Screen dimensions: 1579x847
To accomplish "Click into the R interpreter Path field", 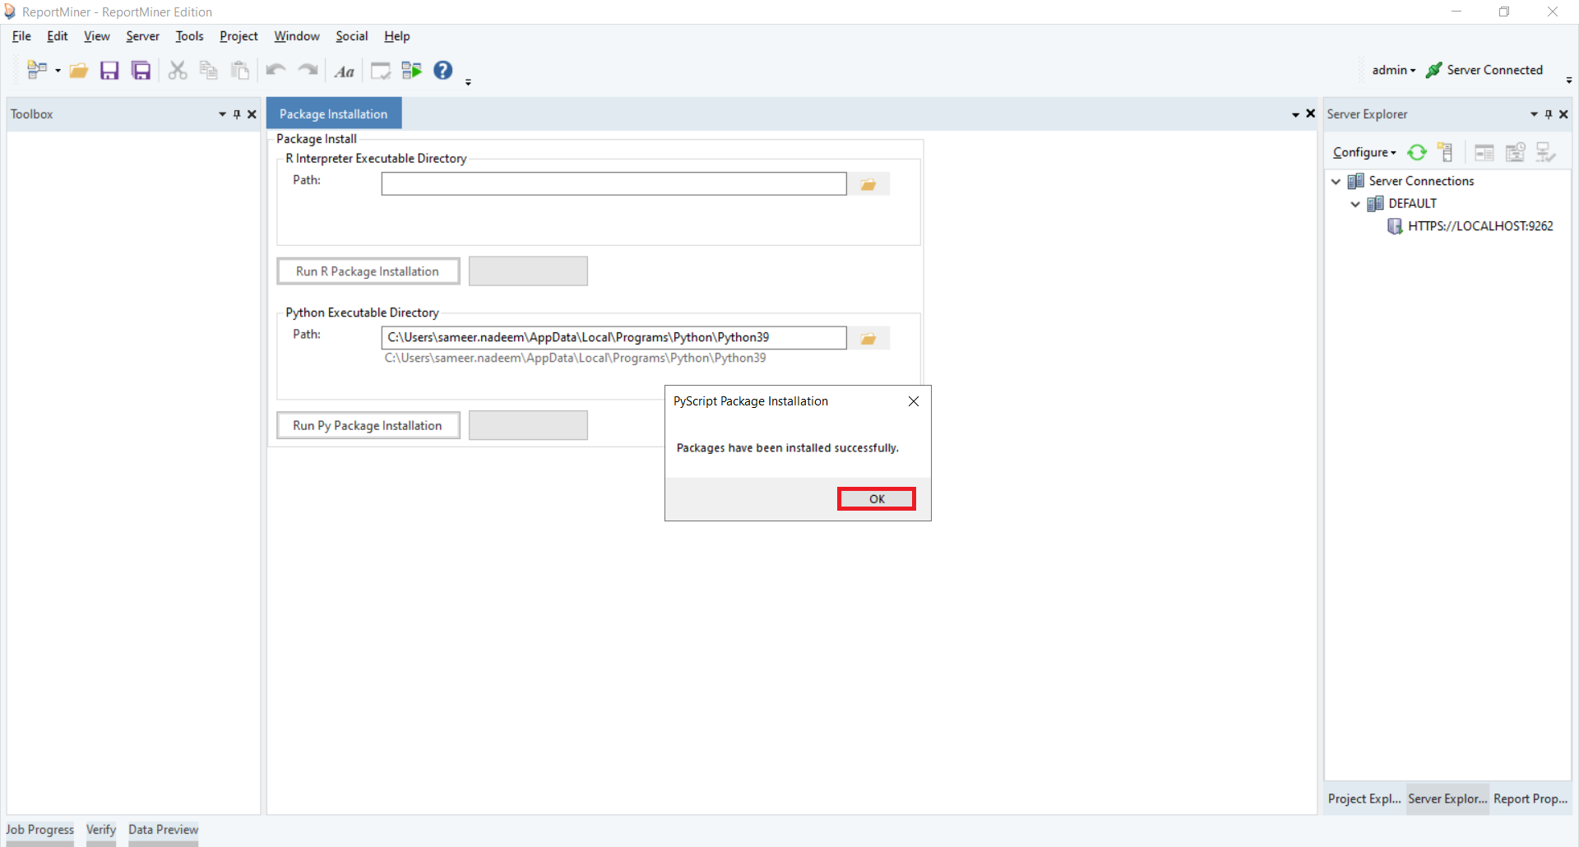I will 614,184.
